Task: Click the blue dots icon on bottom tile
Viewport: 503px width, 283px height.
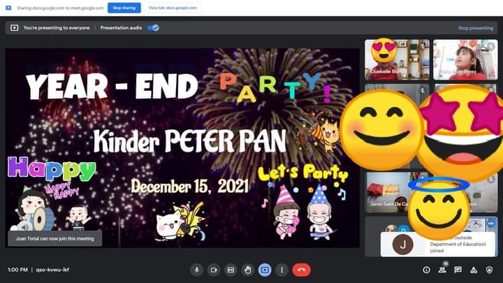Action: pos(491,223)
